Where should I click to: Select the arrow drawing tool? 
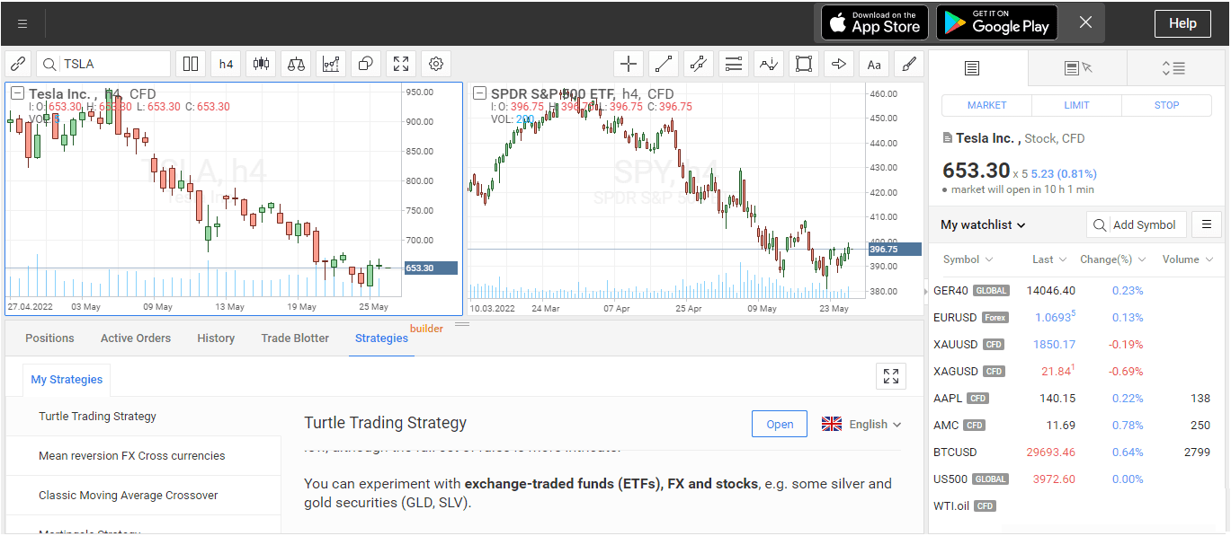839,64
